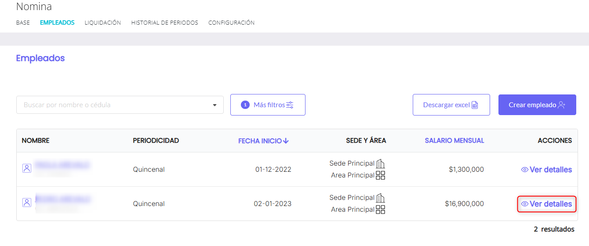The height and width of the screenshot is (246, 589).
Task: Click the Area Principal grid icon in second row
Action: click(x=381, y=210)
